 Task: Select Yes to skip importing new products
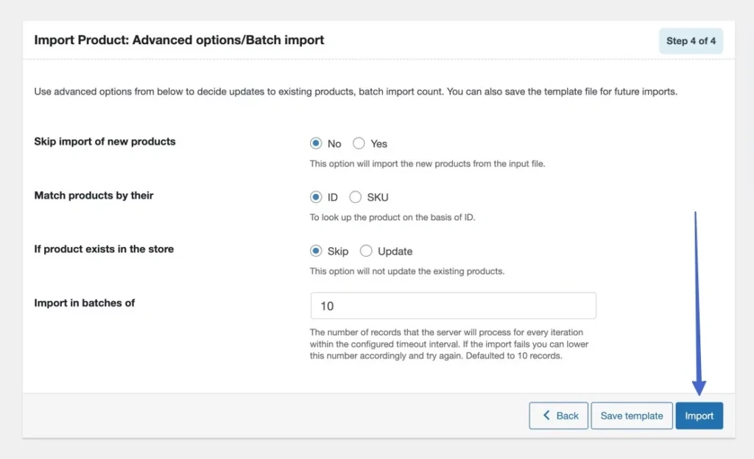(359, 143)
